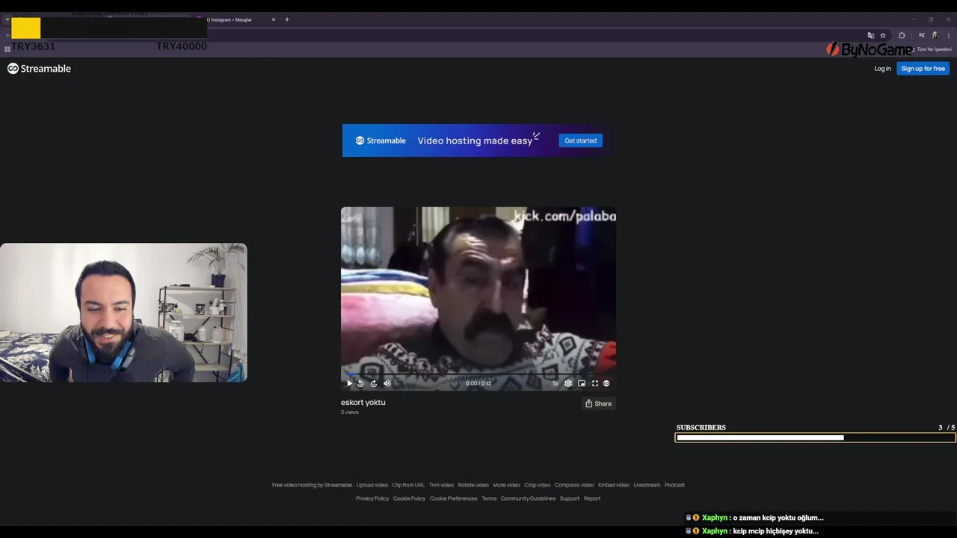The image size is (957, 538).
Task: Open a new browser tab
Action: click(x=287, y=19)
